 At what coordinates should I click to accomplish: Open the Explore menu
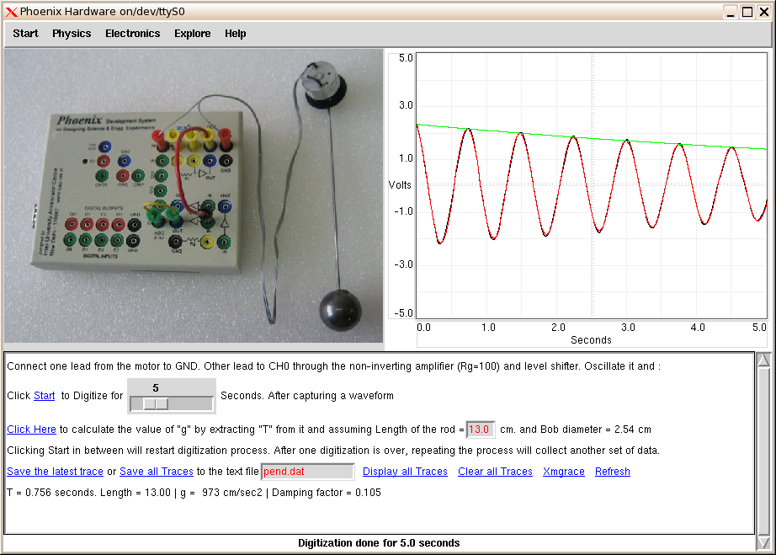click(193, 34)
